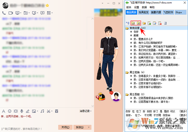Click the add note green plus icon
Viewport: 188px width, 132px height.
[149, 23]
